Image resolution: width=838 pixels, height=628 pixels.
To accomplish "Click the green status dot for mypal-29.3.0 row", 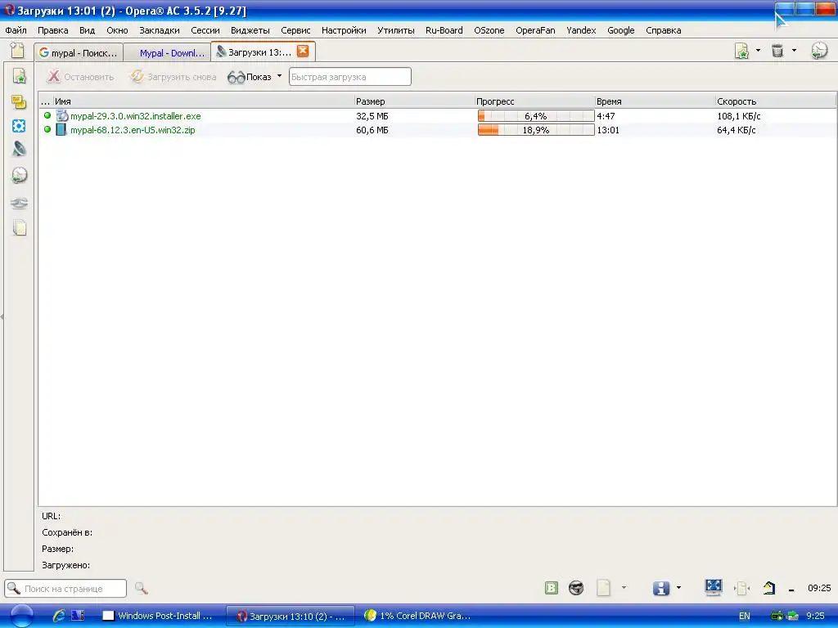I will (x=47, y=115).
